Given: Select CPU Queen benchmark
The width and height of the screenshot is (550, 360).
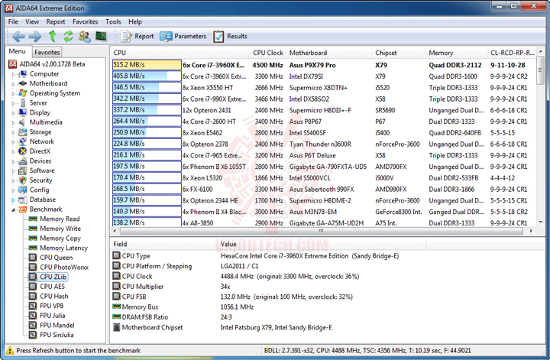Looking at the screenshot, I should pos(56,258).
